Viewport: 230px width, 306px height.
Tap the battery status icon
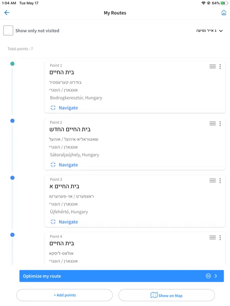click(224, 3)
